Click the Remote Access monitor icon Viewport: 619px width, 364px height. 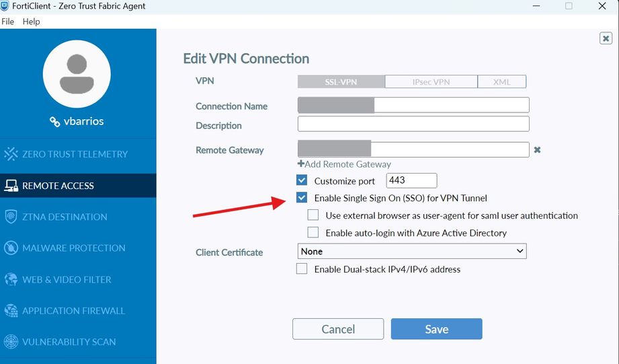[11, 186]
